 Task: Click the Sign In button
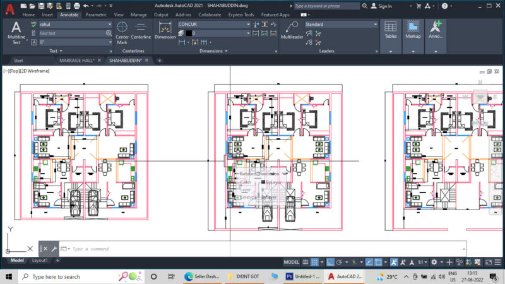381,6
